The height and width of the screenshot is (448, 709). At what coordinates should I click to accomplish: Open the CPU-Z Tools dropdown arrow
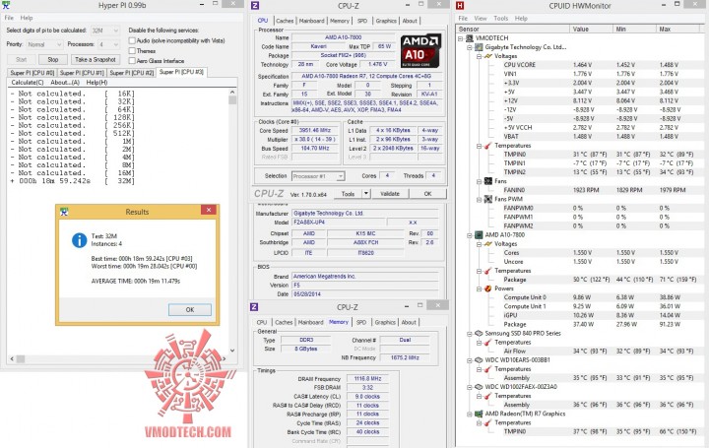click(366, 194)
